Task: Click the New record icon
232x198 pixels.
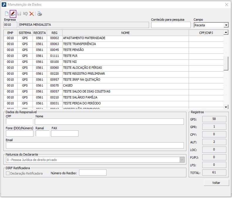Action: coord(7,14)
